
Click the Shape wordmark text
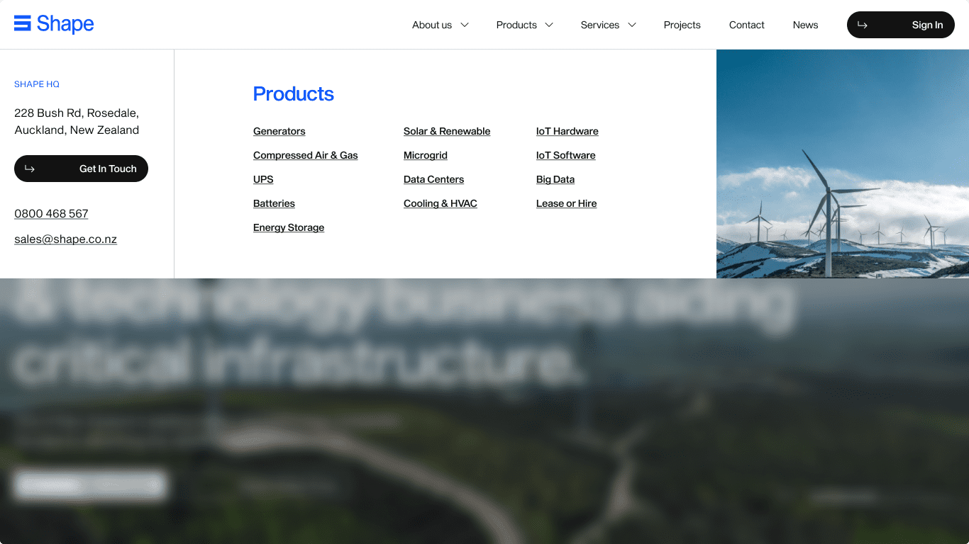pos(65,23)
